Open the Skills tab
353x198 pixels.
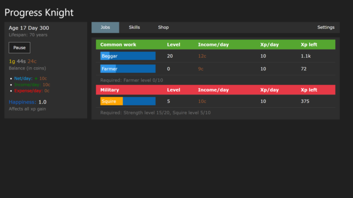click(134, 27)
